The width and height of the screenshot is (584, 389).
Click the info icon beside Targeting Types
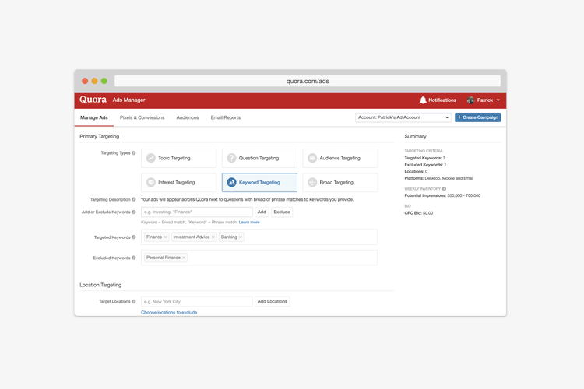134,153
